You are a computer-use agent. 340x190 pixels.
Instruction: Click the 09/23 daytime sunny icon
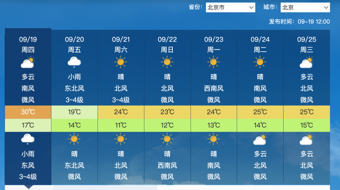click(214, 62)
